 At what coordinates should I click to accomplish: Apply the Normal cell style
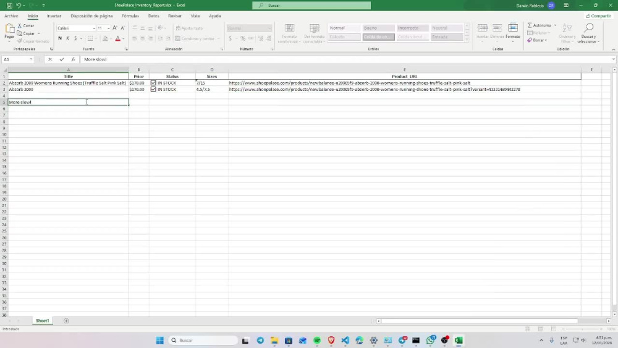pyautogui.click(x=344, y=28)
